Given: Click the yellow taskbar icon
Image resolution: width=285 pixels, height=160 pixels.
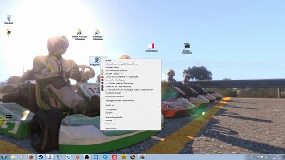Looking at the screenshot, I should pyautogui.click(x=124, y=157).
